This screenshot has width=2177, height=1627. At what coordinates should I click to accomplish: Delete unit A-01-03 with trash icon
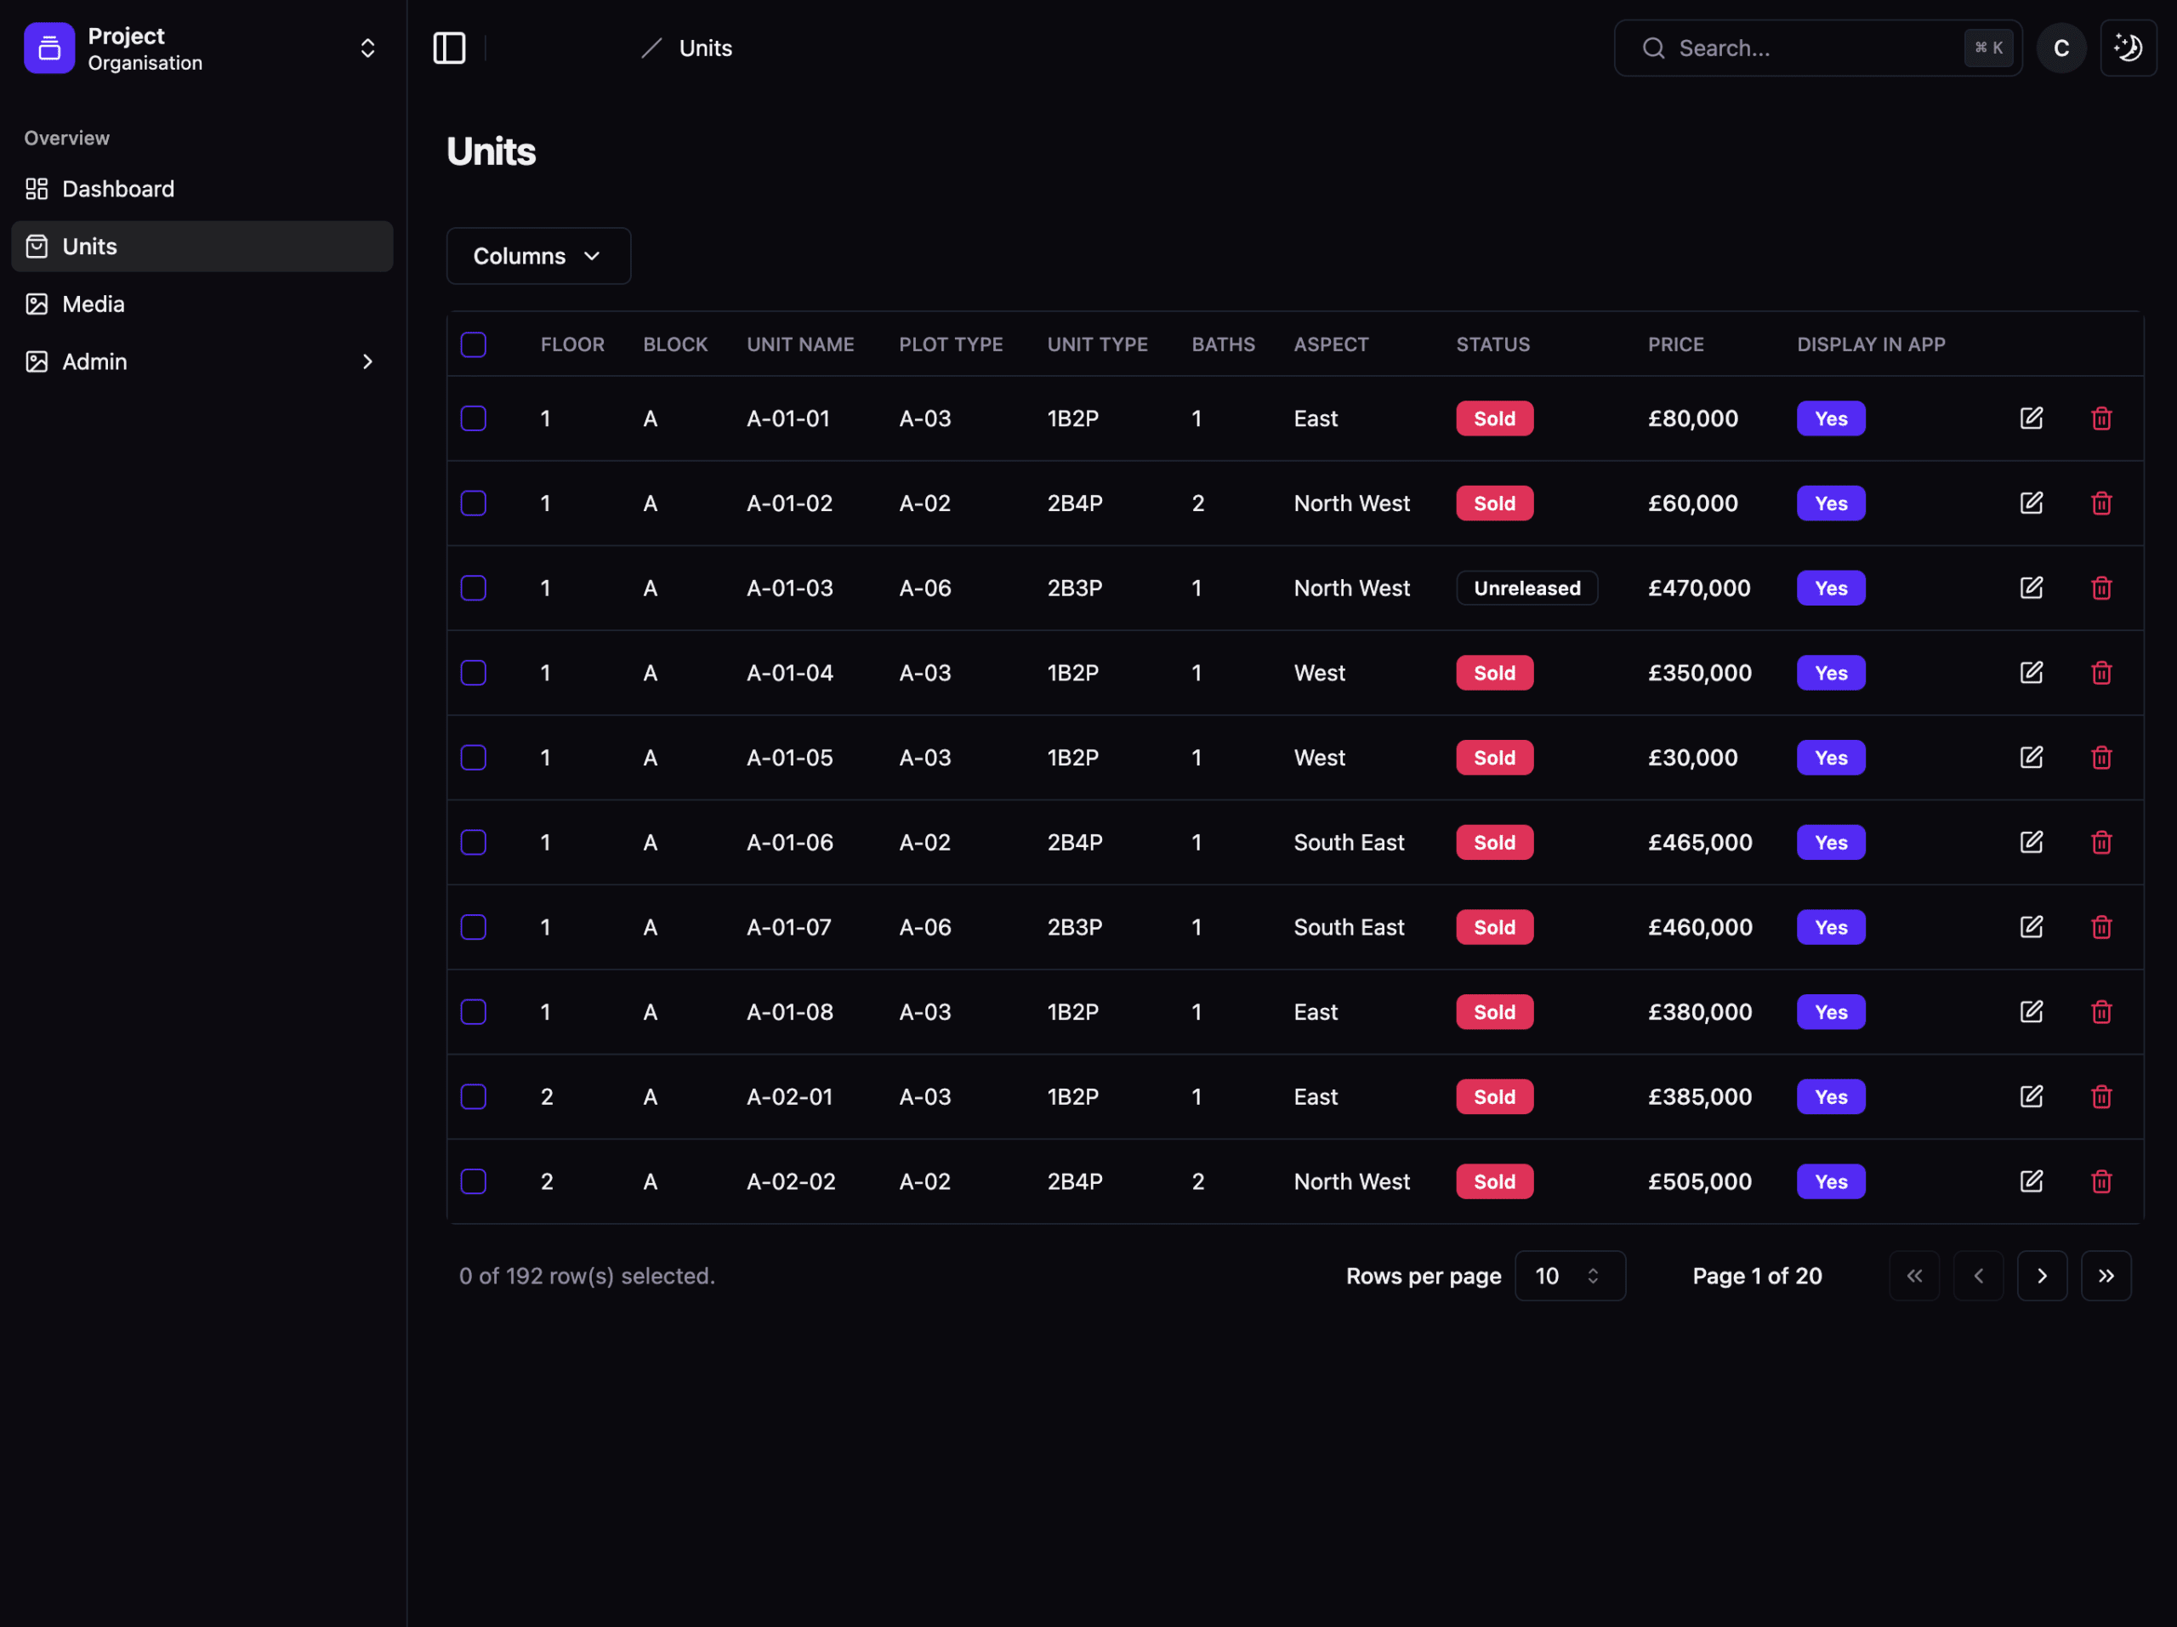click(x=2100, y=588)
